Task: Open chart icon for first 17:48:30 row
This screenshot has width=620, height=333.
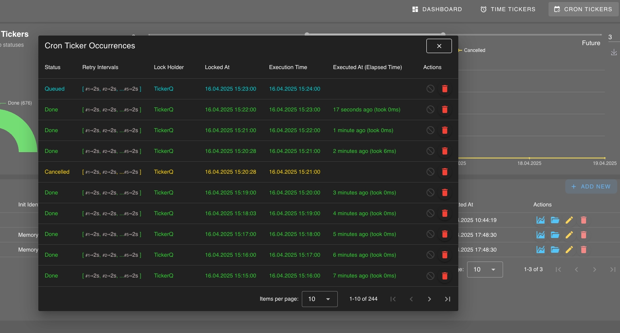Action: [x=541, y=235]
